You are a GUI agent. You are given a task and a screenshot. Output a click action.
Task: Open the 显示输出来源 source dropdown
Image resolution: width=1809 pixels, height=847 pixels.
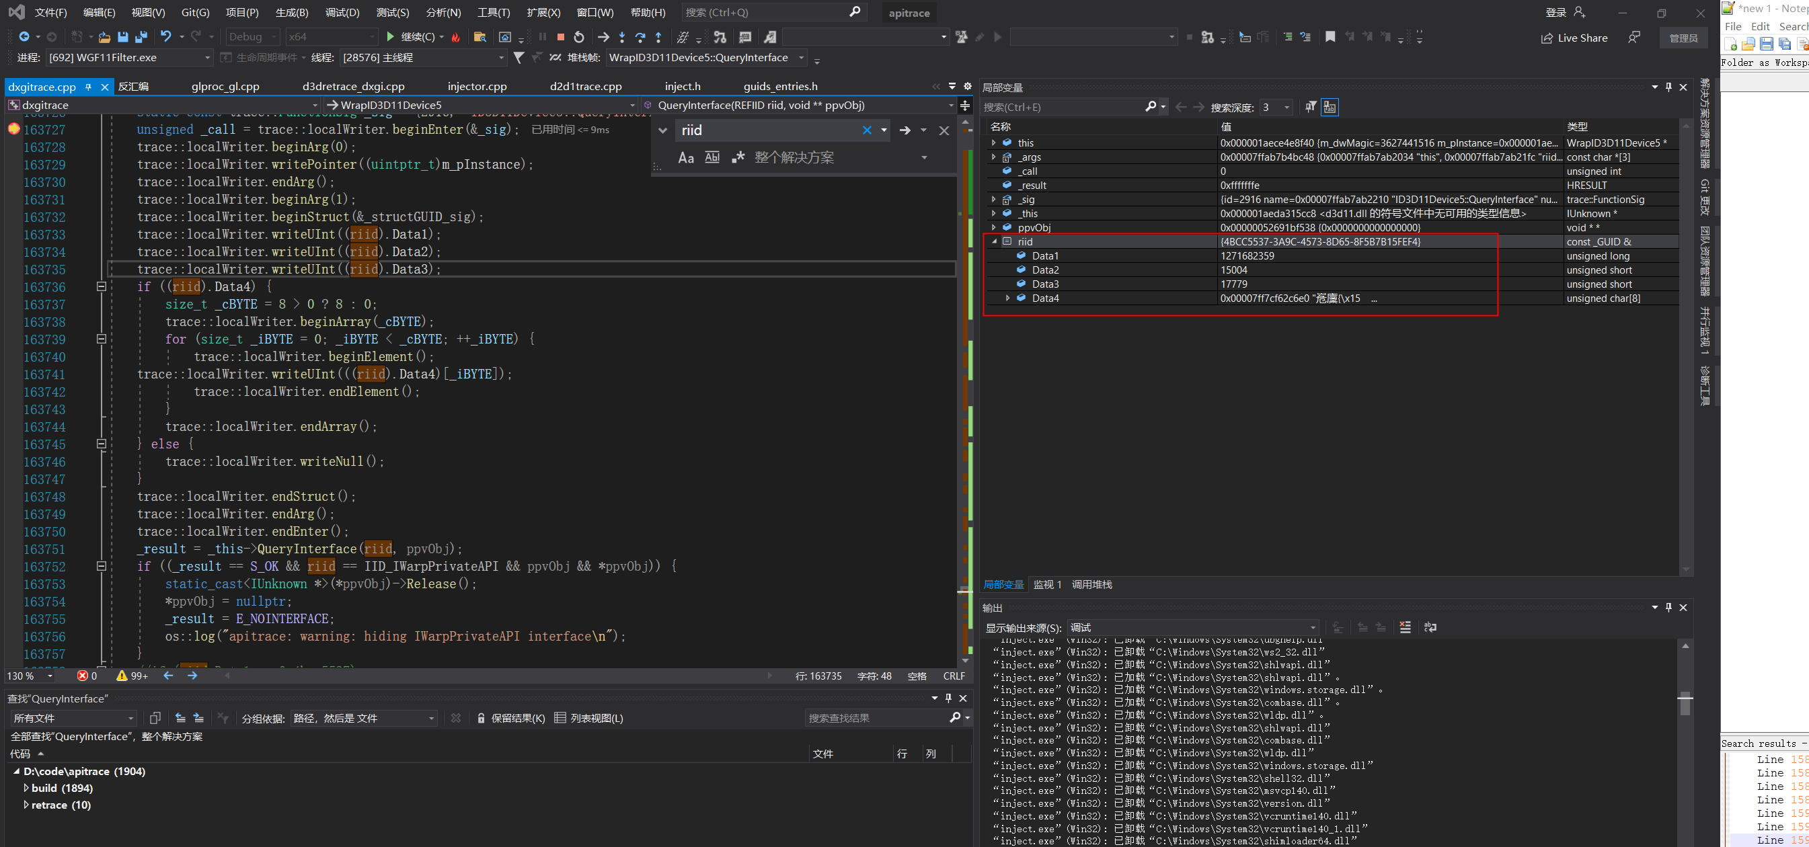pyautogui.click(x=1312, y=627)
